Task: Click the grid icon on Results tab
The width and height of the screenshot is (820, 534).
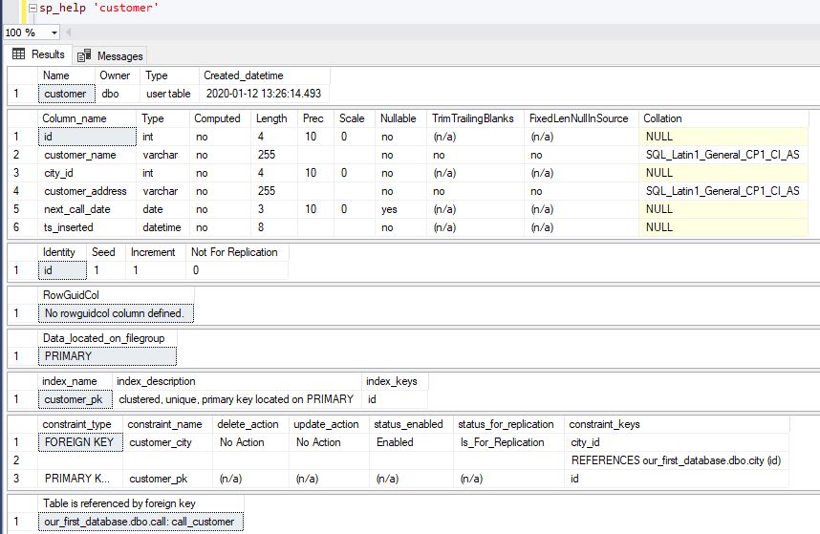Action: coord(18,55)
